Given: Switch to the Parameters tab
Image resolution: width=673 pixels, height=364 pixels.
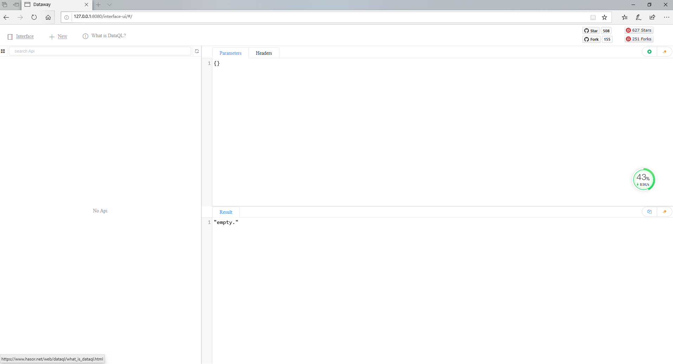Looking at the screenshot, I should tap(231, 53).
